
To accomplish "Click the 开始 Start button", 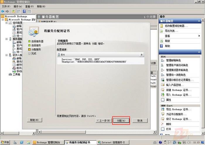I will pos(5,142).
